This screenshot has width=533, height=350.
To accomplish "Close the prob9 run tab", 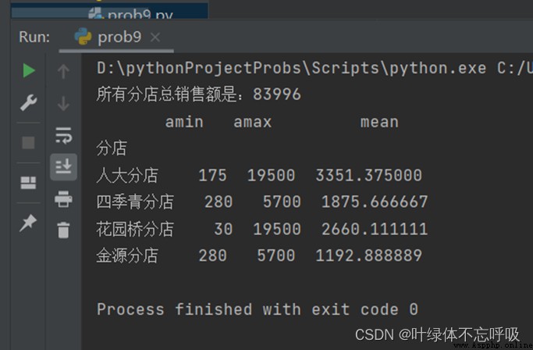I will click(155, 37).
